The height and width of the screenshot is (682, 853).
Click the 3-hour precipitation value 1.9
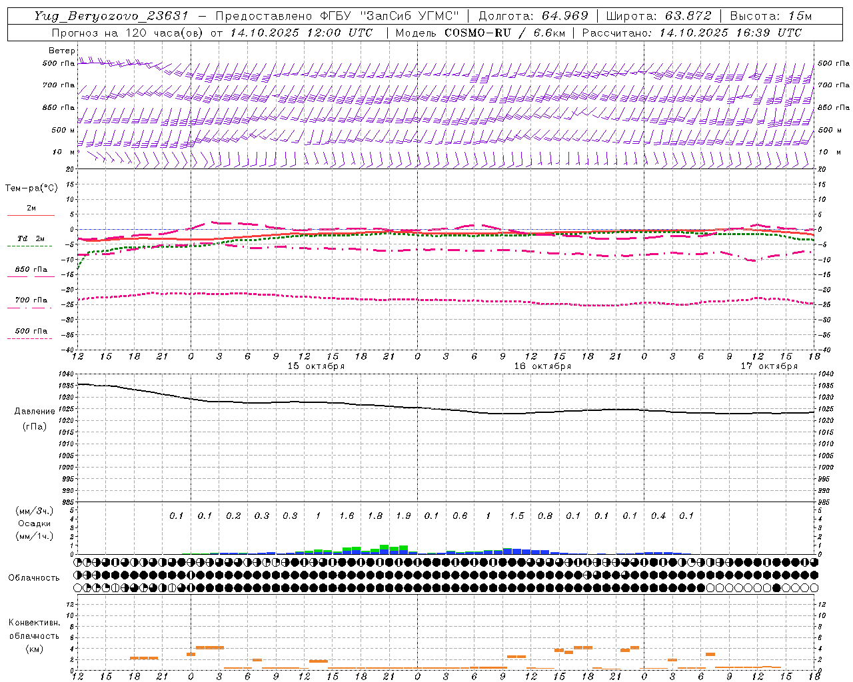403,515
